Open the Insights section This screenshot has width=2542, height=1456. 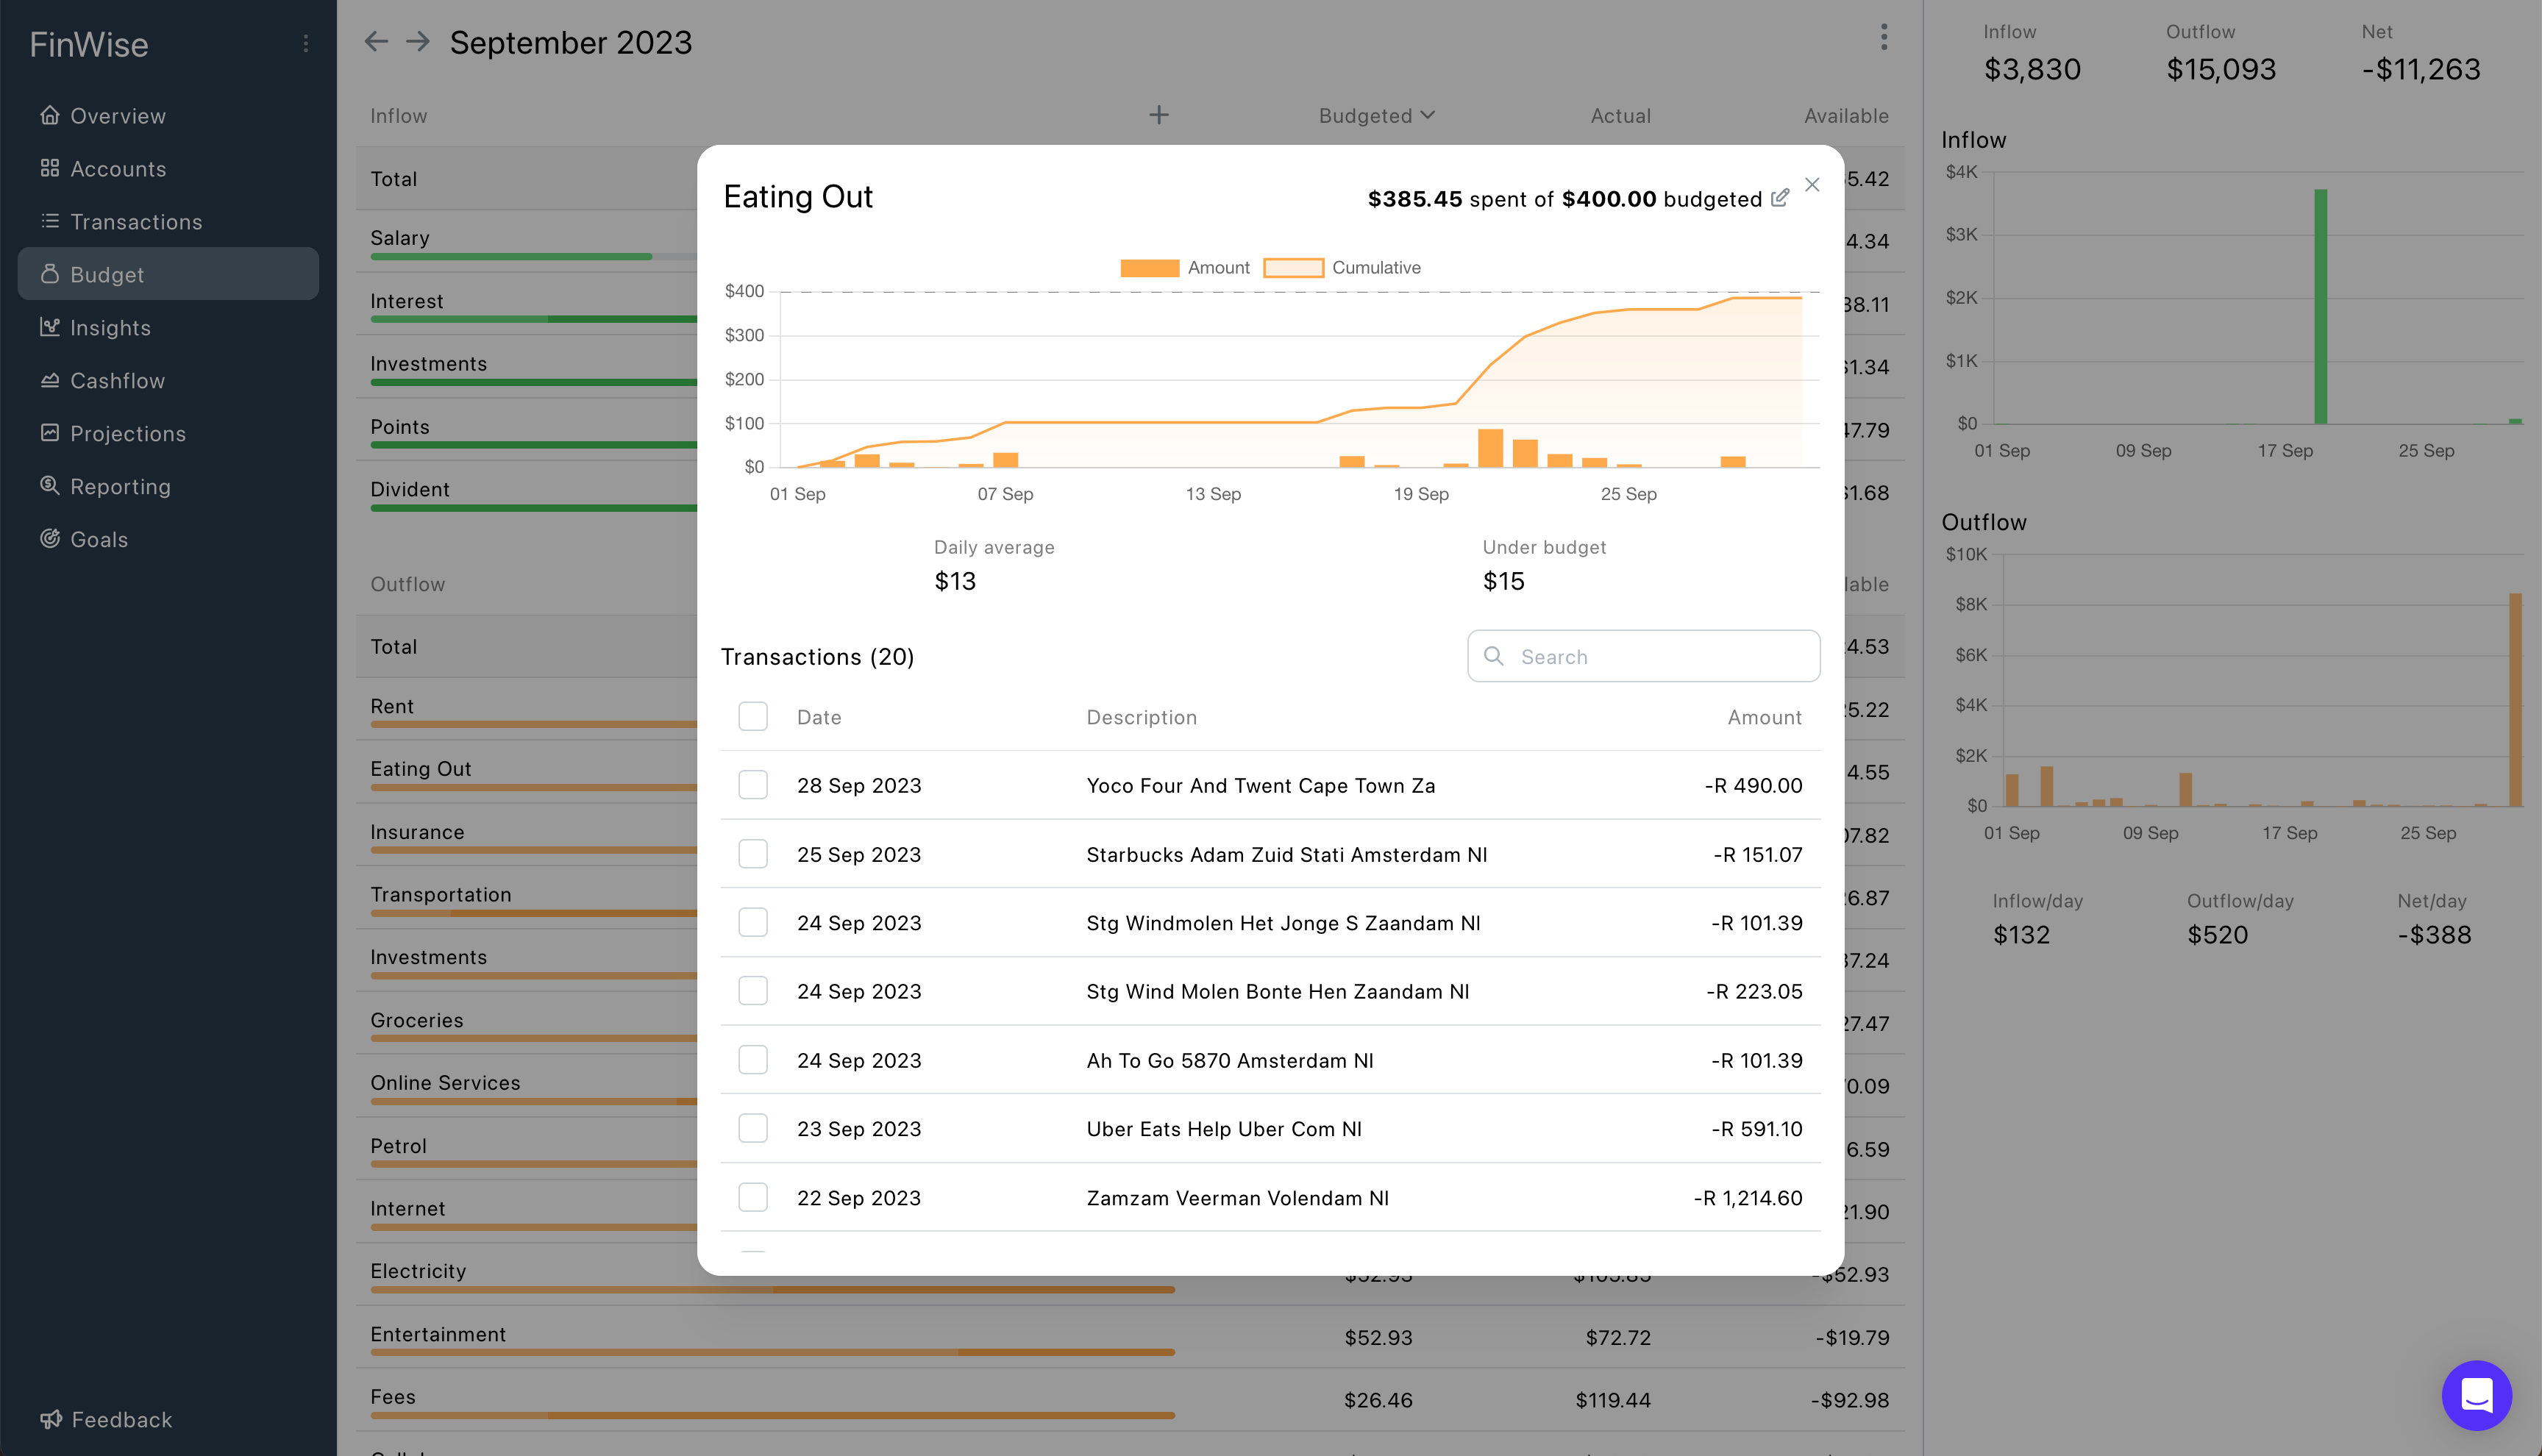click(168, 328)
